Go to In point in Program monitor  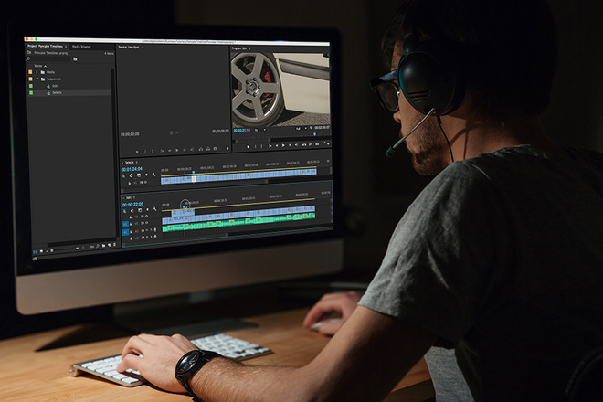pos(270,146)
